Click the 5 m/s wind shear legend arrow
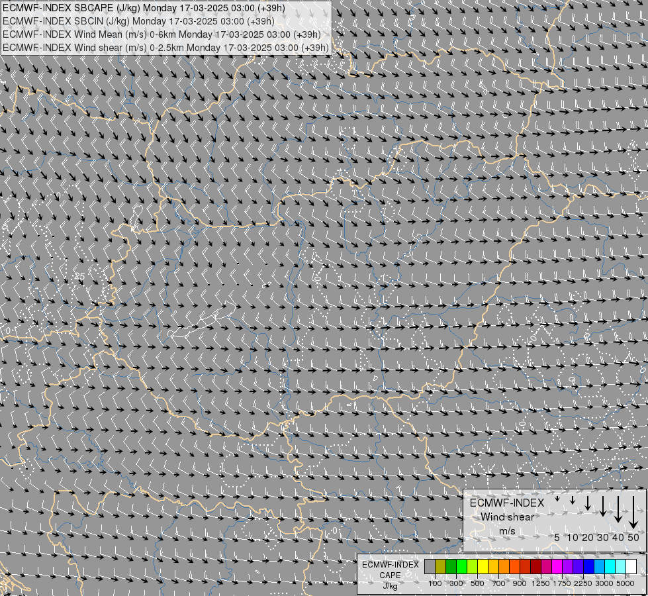 [x=557, y=499]
